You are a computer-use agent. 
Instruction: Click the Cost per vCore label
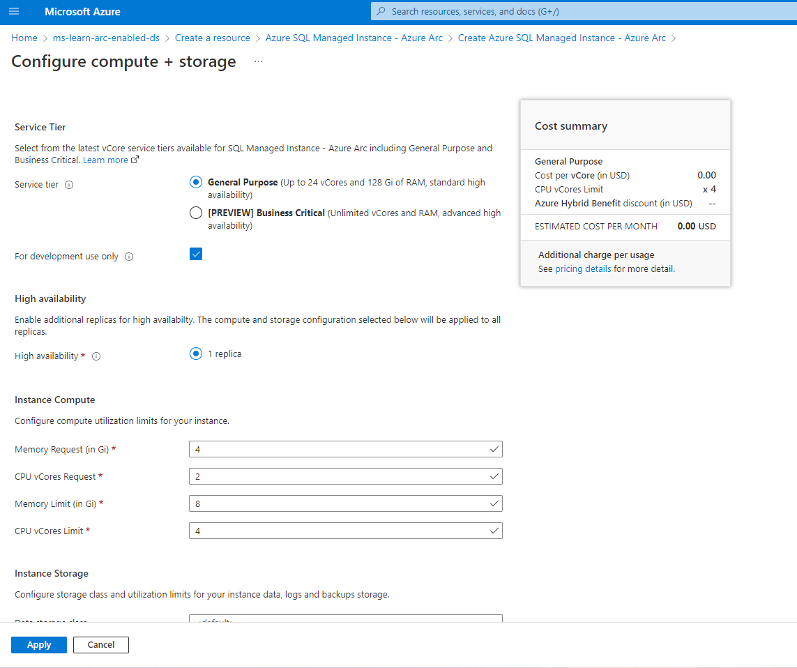point(582,176)
